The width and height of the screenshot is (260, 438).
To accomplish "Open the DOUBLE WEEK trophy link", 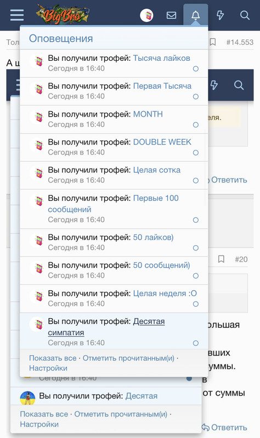I will tap(162, 142).
